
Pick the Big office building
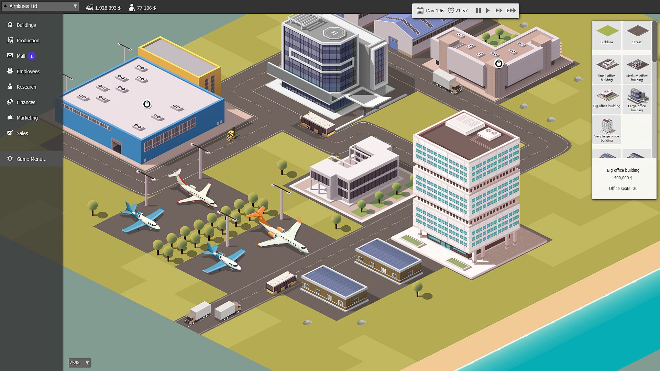(606, 99)
